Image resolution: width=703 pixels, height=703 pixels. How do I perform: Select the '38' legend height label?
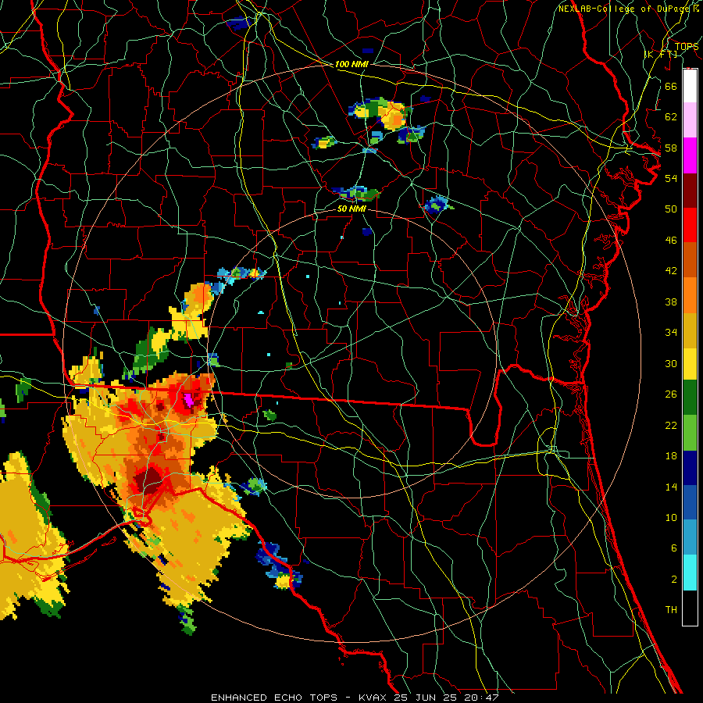671,302
